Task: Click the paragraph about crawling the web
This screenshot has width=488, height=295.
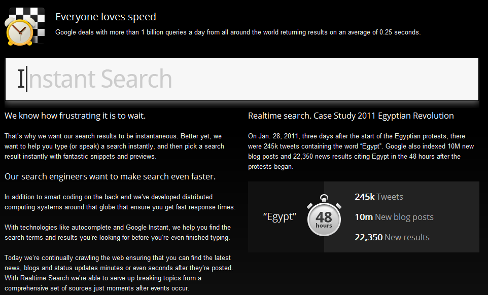Action: [119, 273]
